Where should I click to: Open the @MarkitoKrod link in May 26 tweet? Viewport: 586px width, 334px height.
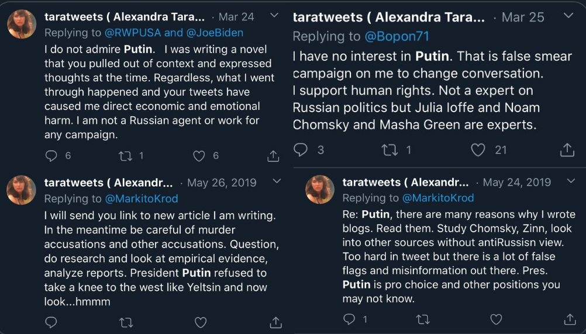click(x=142, y=199)
